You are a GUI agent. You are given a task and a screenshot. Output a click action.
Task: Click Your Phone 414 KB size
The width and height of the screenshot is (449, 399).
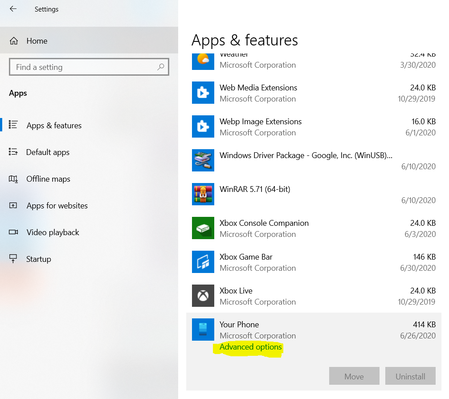coord(424,325)
